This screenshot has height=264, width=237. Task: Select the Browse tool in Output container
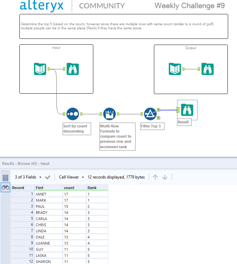(x=207, y=69)
